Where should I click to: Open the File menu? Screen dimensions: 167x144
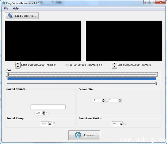click(6, 9)
